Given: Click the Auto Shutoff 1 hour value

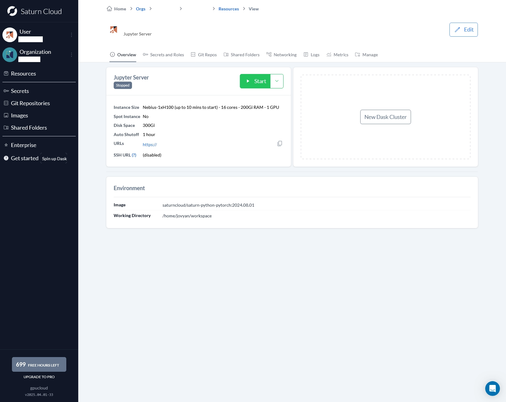Looking at the screenshot, I should coord(149,135).
